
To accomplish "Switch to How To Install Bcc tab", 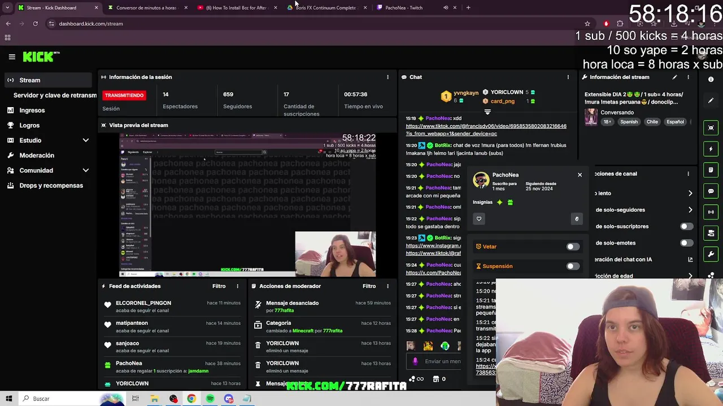I will point(236,8).
